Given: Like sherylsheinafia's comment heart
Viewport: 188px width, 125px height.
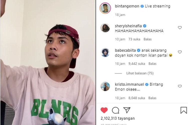Looking at the screenshot, I should [180, 28].
